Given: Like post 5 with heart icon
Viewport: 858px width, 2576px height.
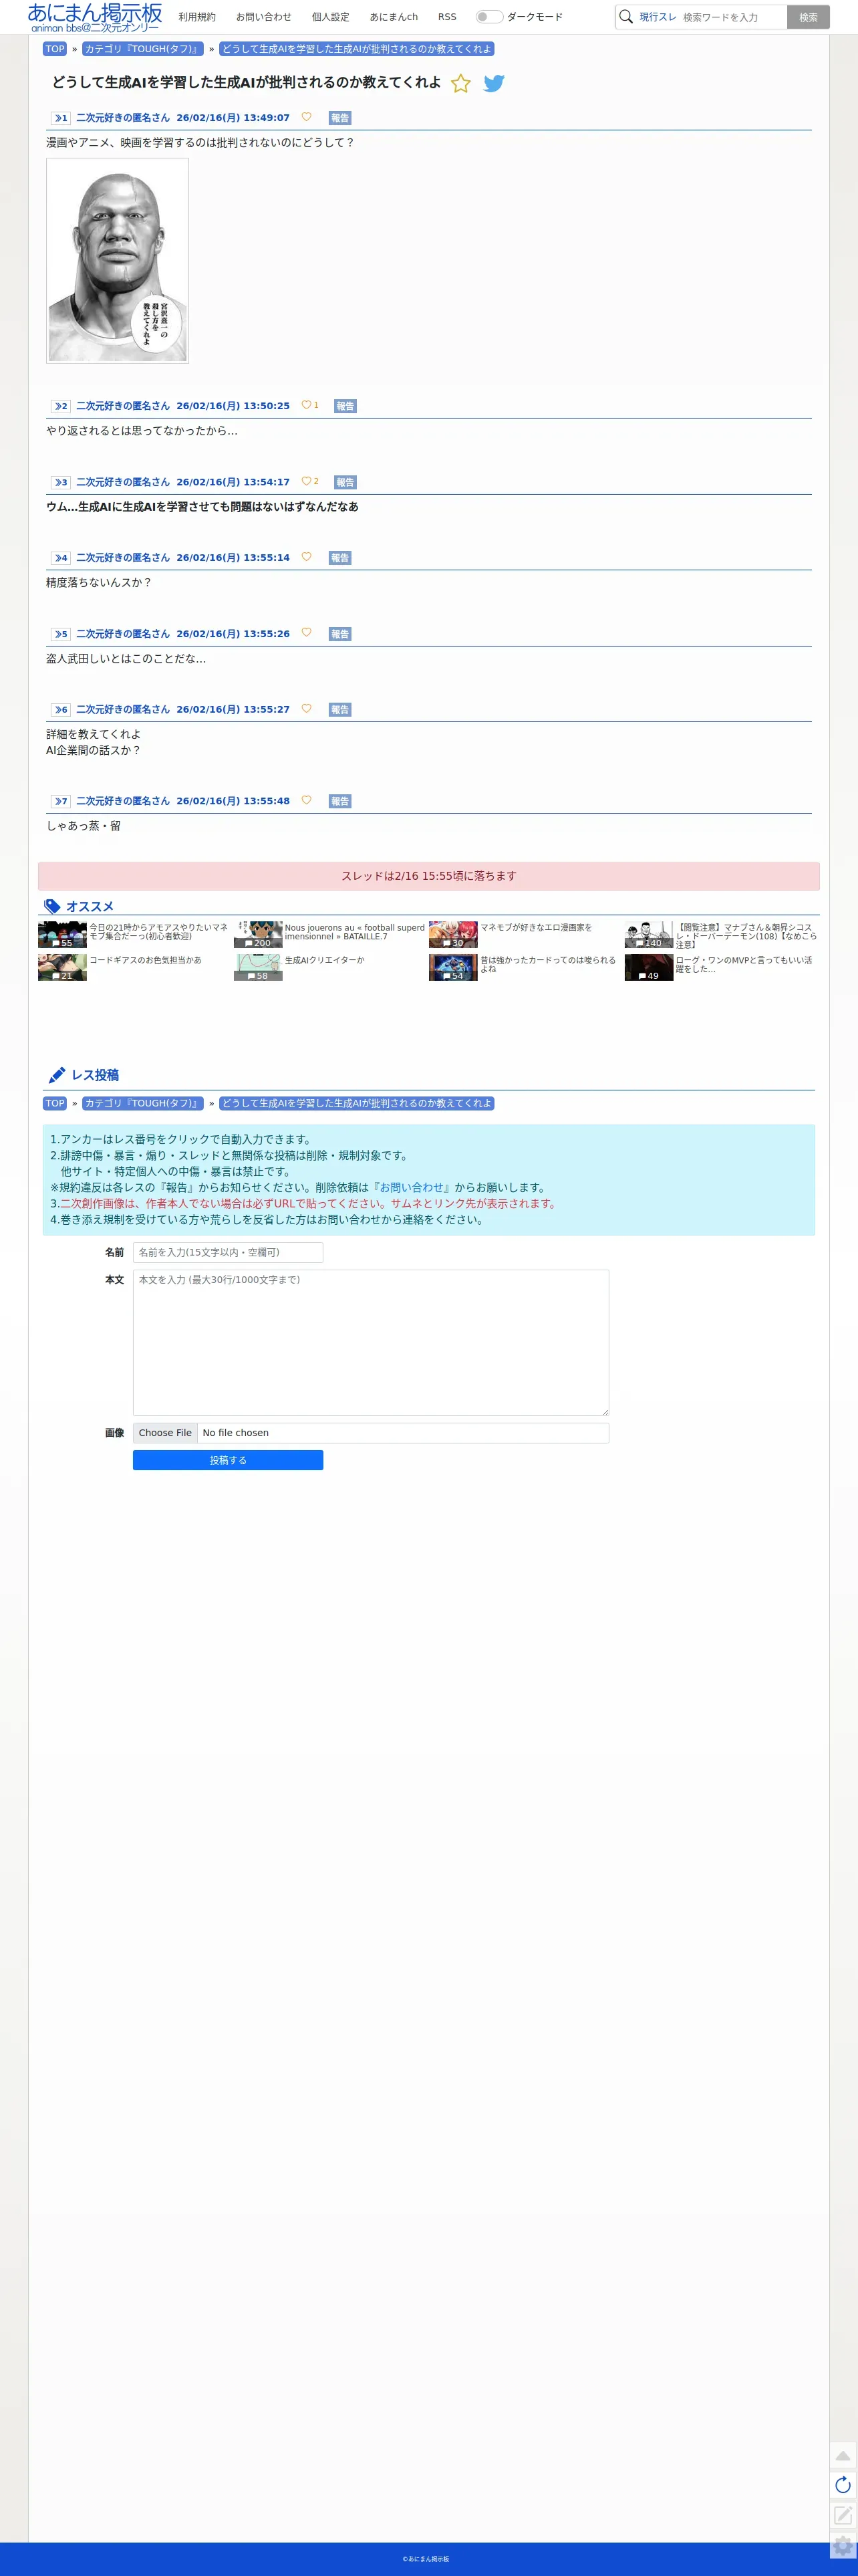Looking at the screenshot, I should pos(306,633).
